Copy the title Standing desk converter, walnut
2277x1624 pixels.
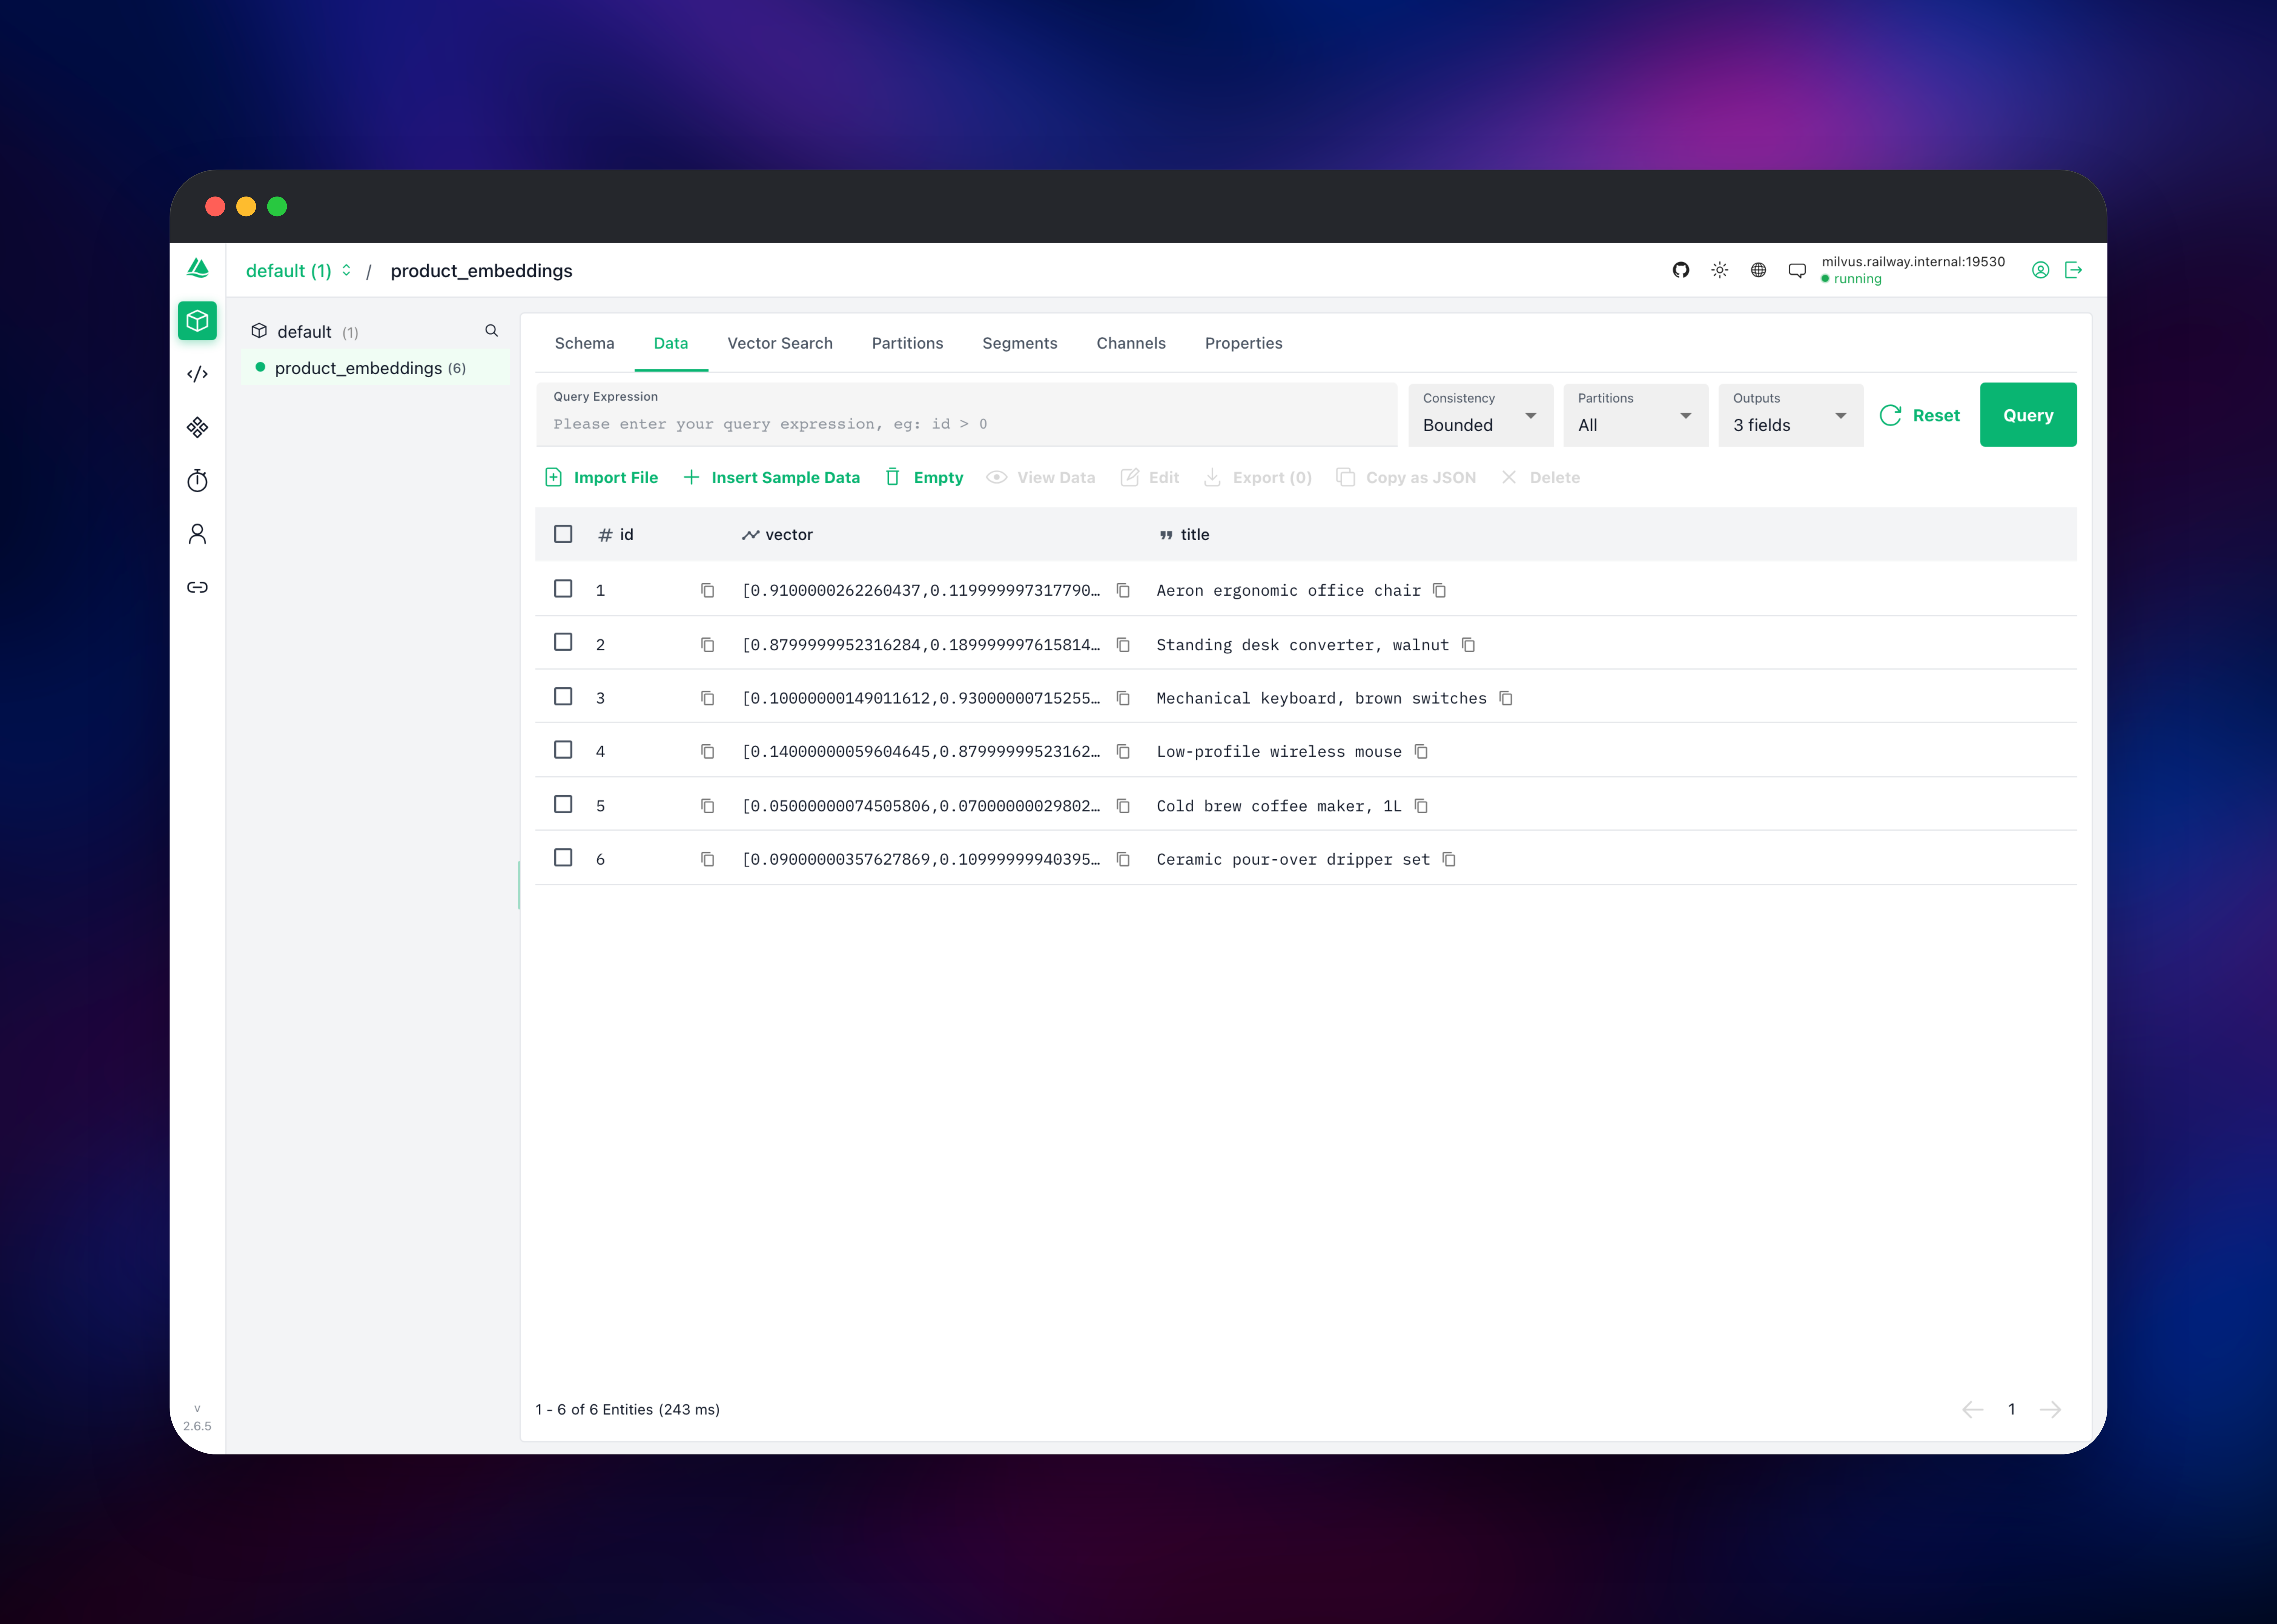1468,645
